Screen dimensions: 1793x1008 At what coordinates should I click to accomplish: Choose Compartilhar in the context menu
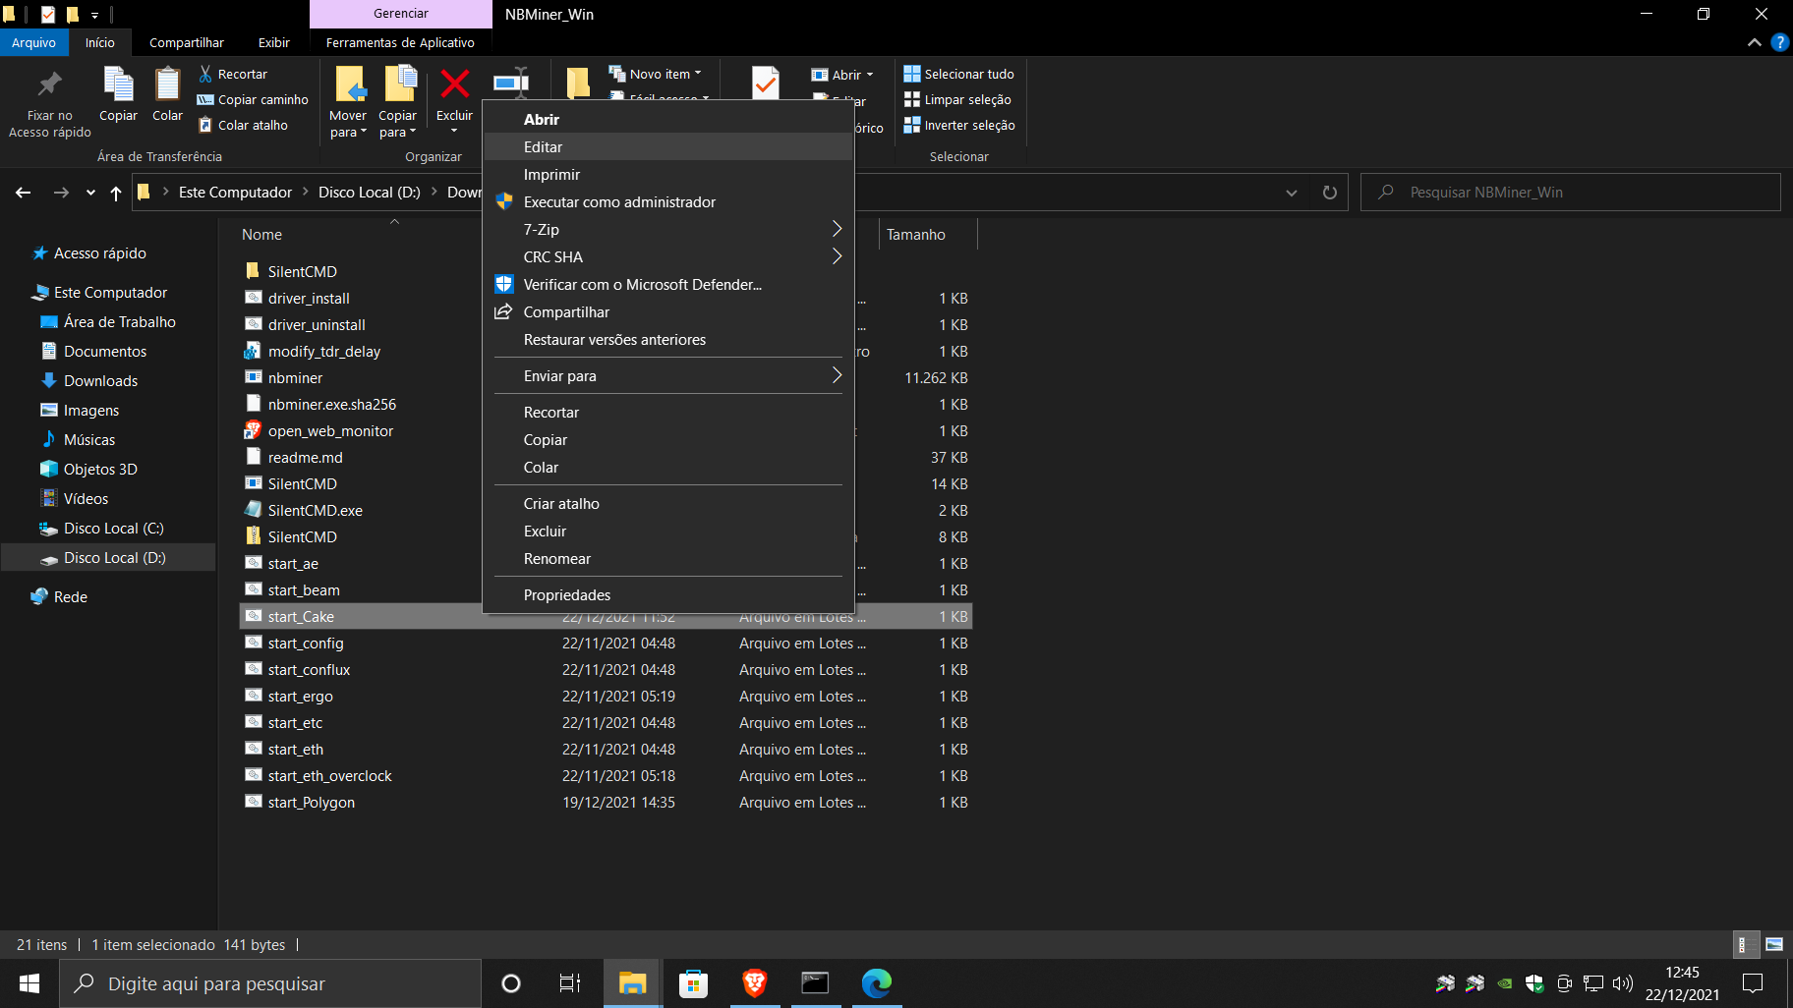(x=668, y=311)
